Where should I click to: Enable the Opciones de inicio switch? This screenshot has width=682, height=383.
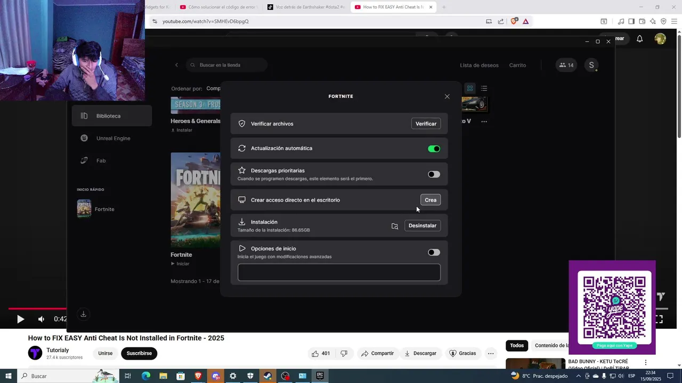pos(434,252)
